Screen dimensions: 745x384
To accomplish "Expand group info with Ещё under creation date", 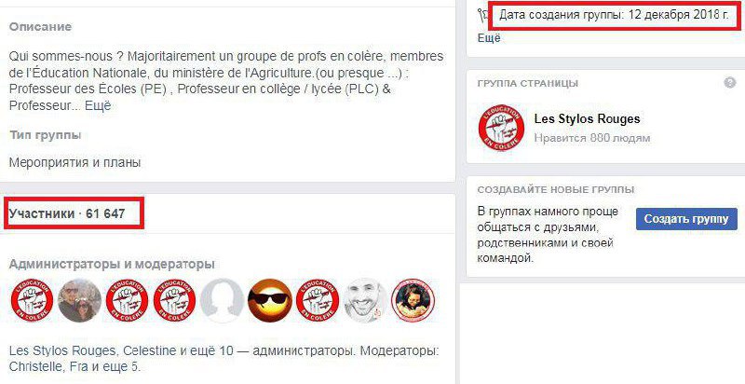I will pyautogui.click(x=489, y=38).
